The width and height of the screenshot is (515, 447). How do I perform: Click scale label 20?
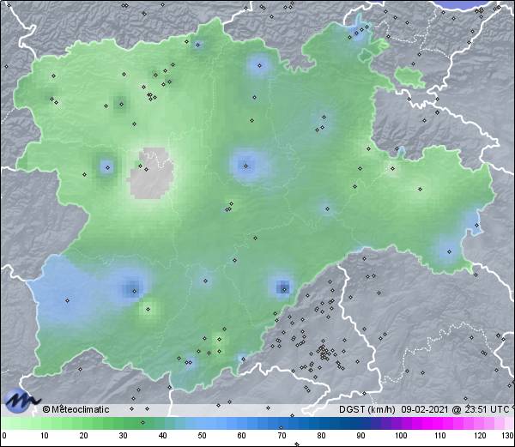pos(84,436)
